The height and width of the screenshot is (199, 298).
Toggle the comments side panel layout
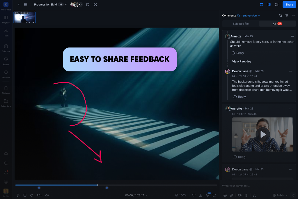coord(269,5)
